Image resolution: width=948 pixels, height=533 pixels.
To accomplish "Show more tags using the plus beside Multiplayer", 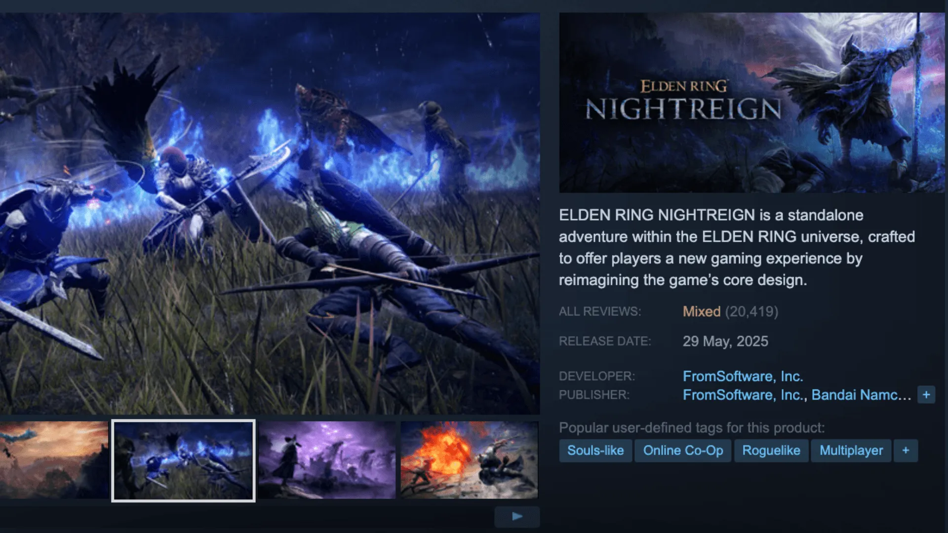I will coord(906,451).
